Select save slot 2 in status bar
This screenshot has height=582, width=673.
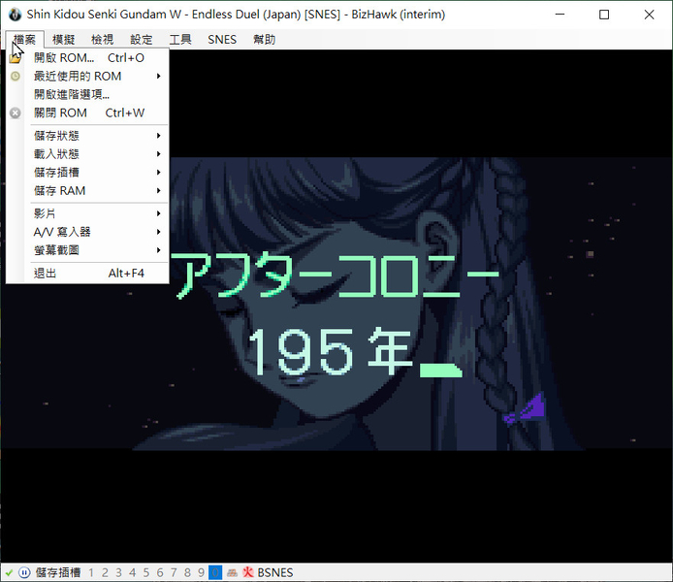[105, 572]
